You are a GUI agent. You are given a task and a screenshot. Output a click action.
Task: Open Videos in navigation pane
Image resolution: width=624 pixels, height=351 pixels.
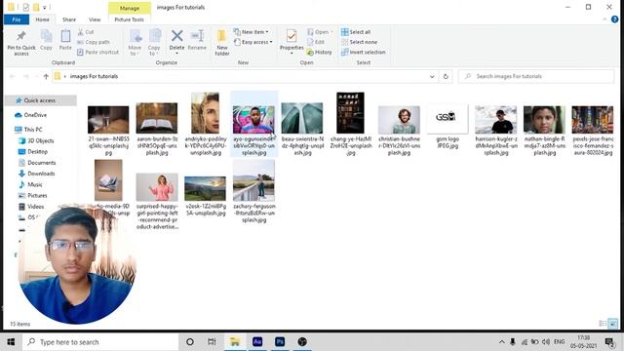[x=31, y=206]
